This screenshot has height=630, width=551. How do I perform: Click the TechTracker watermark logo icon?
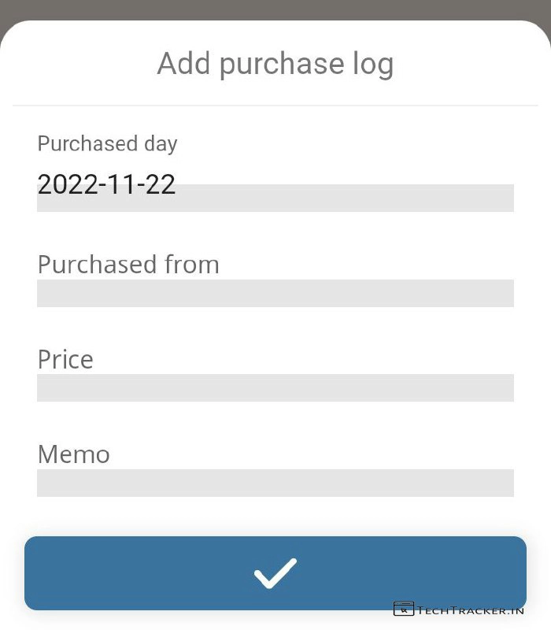pos(403,609)
